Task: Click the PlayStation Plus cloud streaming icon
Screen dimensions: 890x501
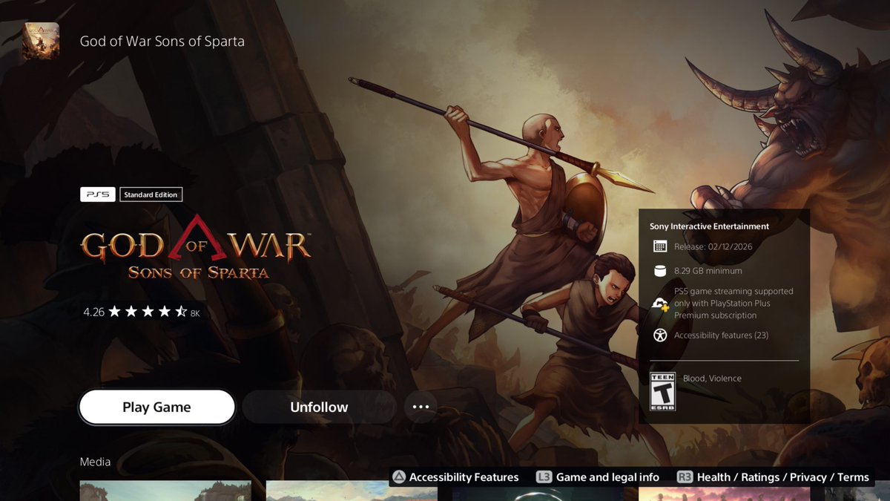Action: pos(660,304)
